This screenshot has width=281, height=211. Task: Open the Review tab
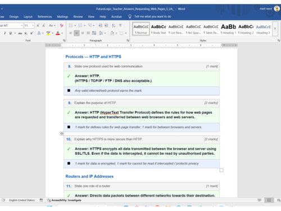(78, 17)
